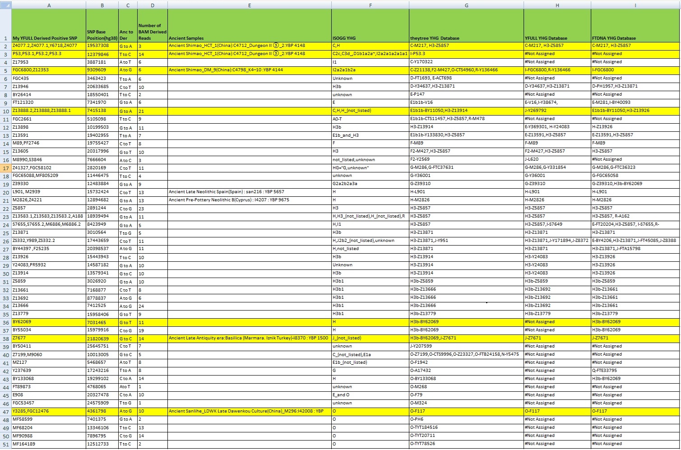Image resolution: width=681 pixels, height=450 pixels.
Task: Select cell 'G-M286,G-FTC37631'
Action: coord(466,167)
